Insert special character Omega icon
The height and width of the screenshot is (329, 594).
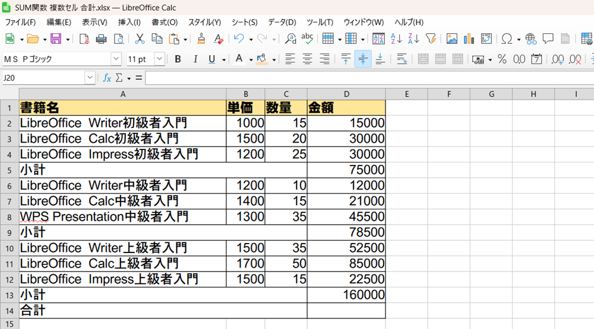click(x=507, y=39)
